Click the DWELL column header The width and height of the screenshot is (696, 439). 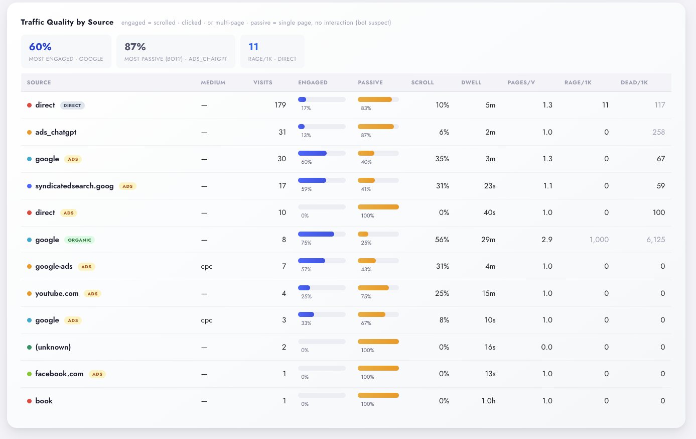471,82
